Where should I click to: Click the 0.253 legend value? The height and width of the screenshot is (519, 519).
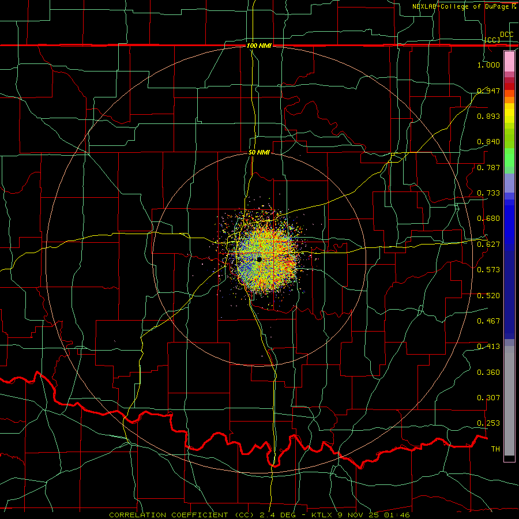[488, 423]
